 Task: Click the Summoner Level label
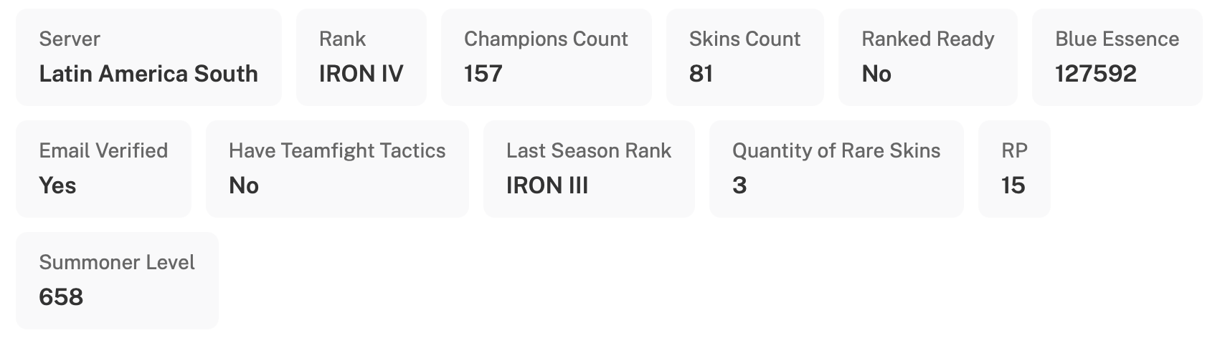(117, 262)
